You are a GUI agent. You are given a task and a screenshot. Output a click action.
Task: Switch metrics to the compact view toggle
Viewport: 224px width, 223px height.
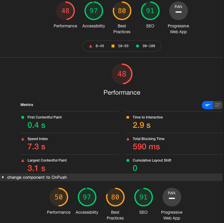point(207,105)
